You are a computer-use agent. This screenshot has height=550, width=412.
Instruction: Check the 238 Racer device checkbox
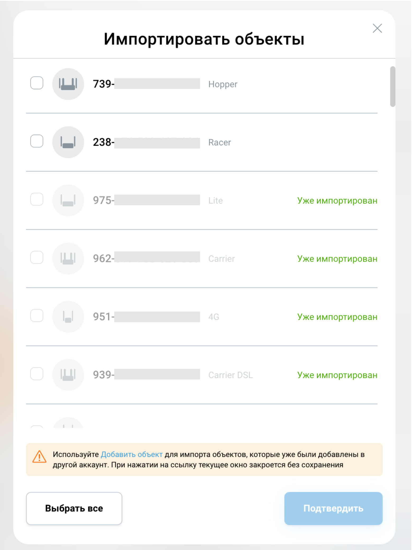tap(37, 141)
